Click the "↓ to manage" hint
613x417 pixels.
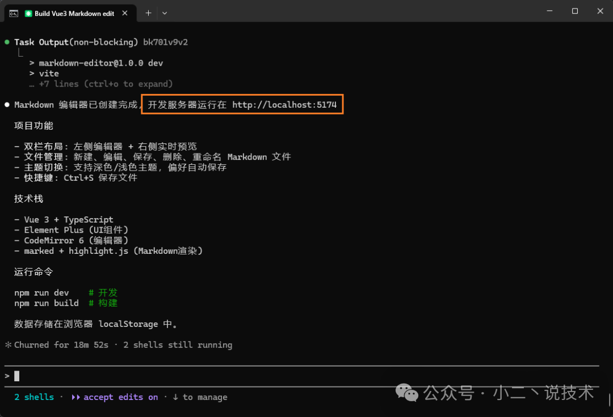tap(200, 397)
